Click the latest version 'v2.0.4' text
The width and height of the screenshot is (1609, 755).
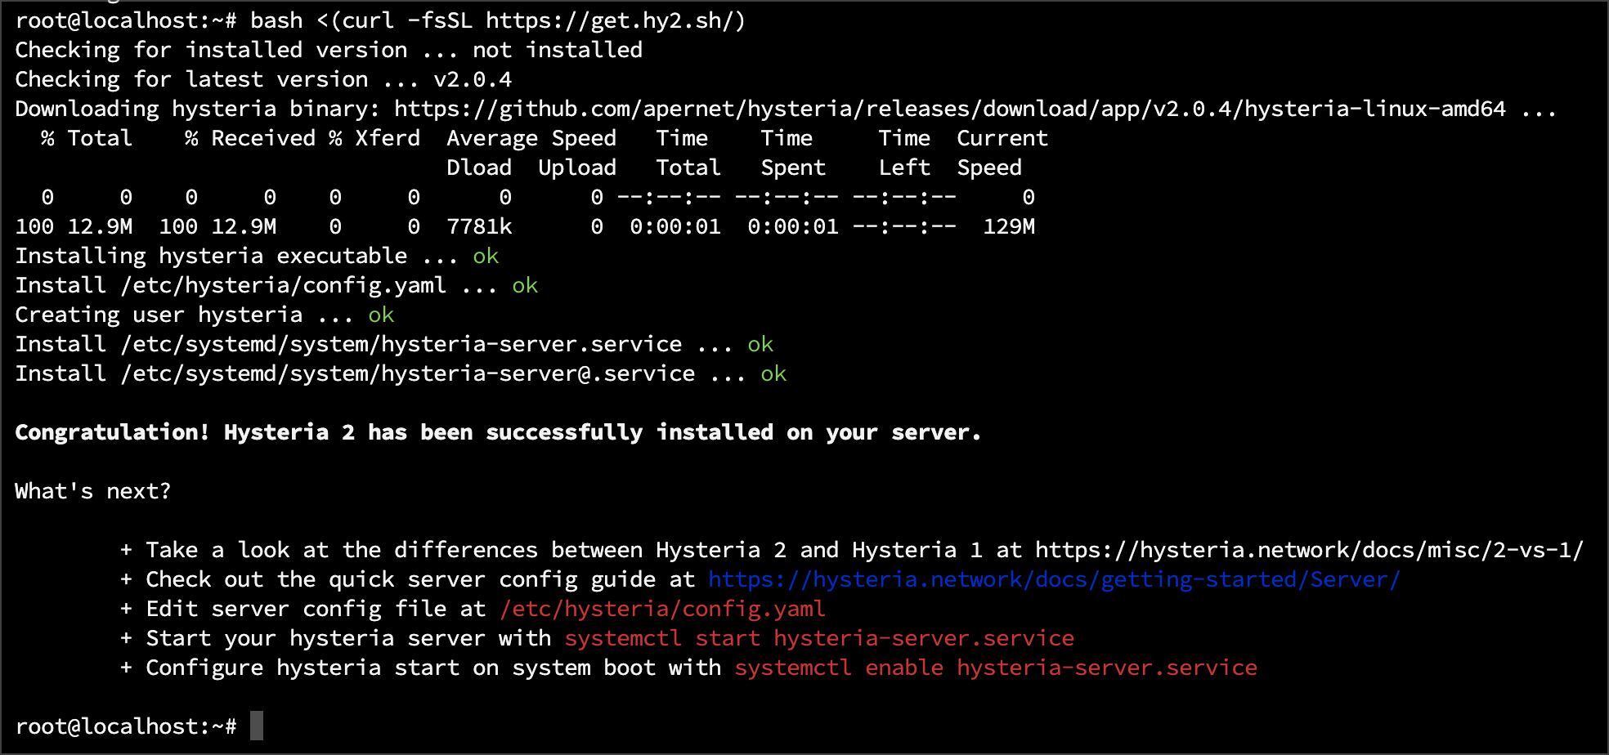[x=473, y=79]
